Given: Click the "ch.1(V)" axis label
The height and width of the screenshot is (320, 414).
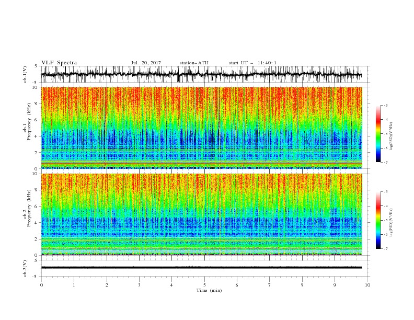Looking at the screenshot, I should [x=25, y=74].
